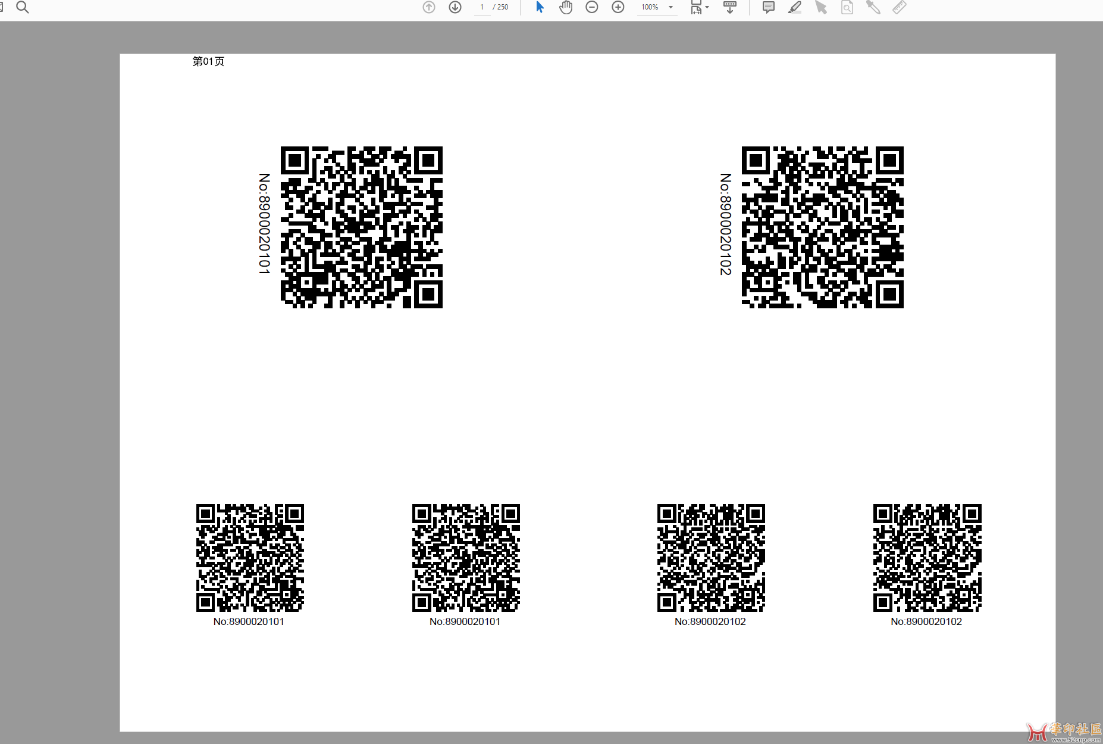Screen dimensions: 1103x744
Task: Click the scrolling mode keyboard icon
Action: [x=730, y=7]
